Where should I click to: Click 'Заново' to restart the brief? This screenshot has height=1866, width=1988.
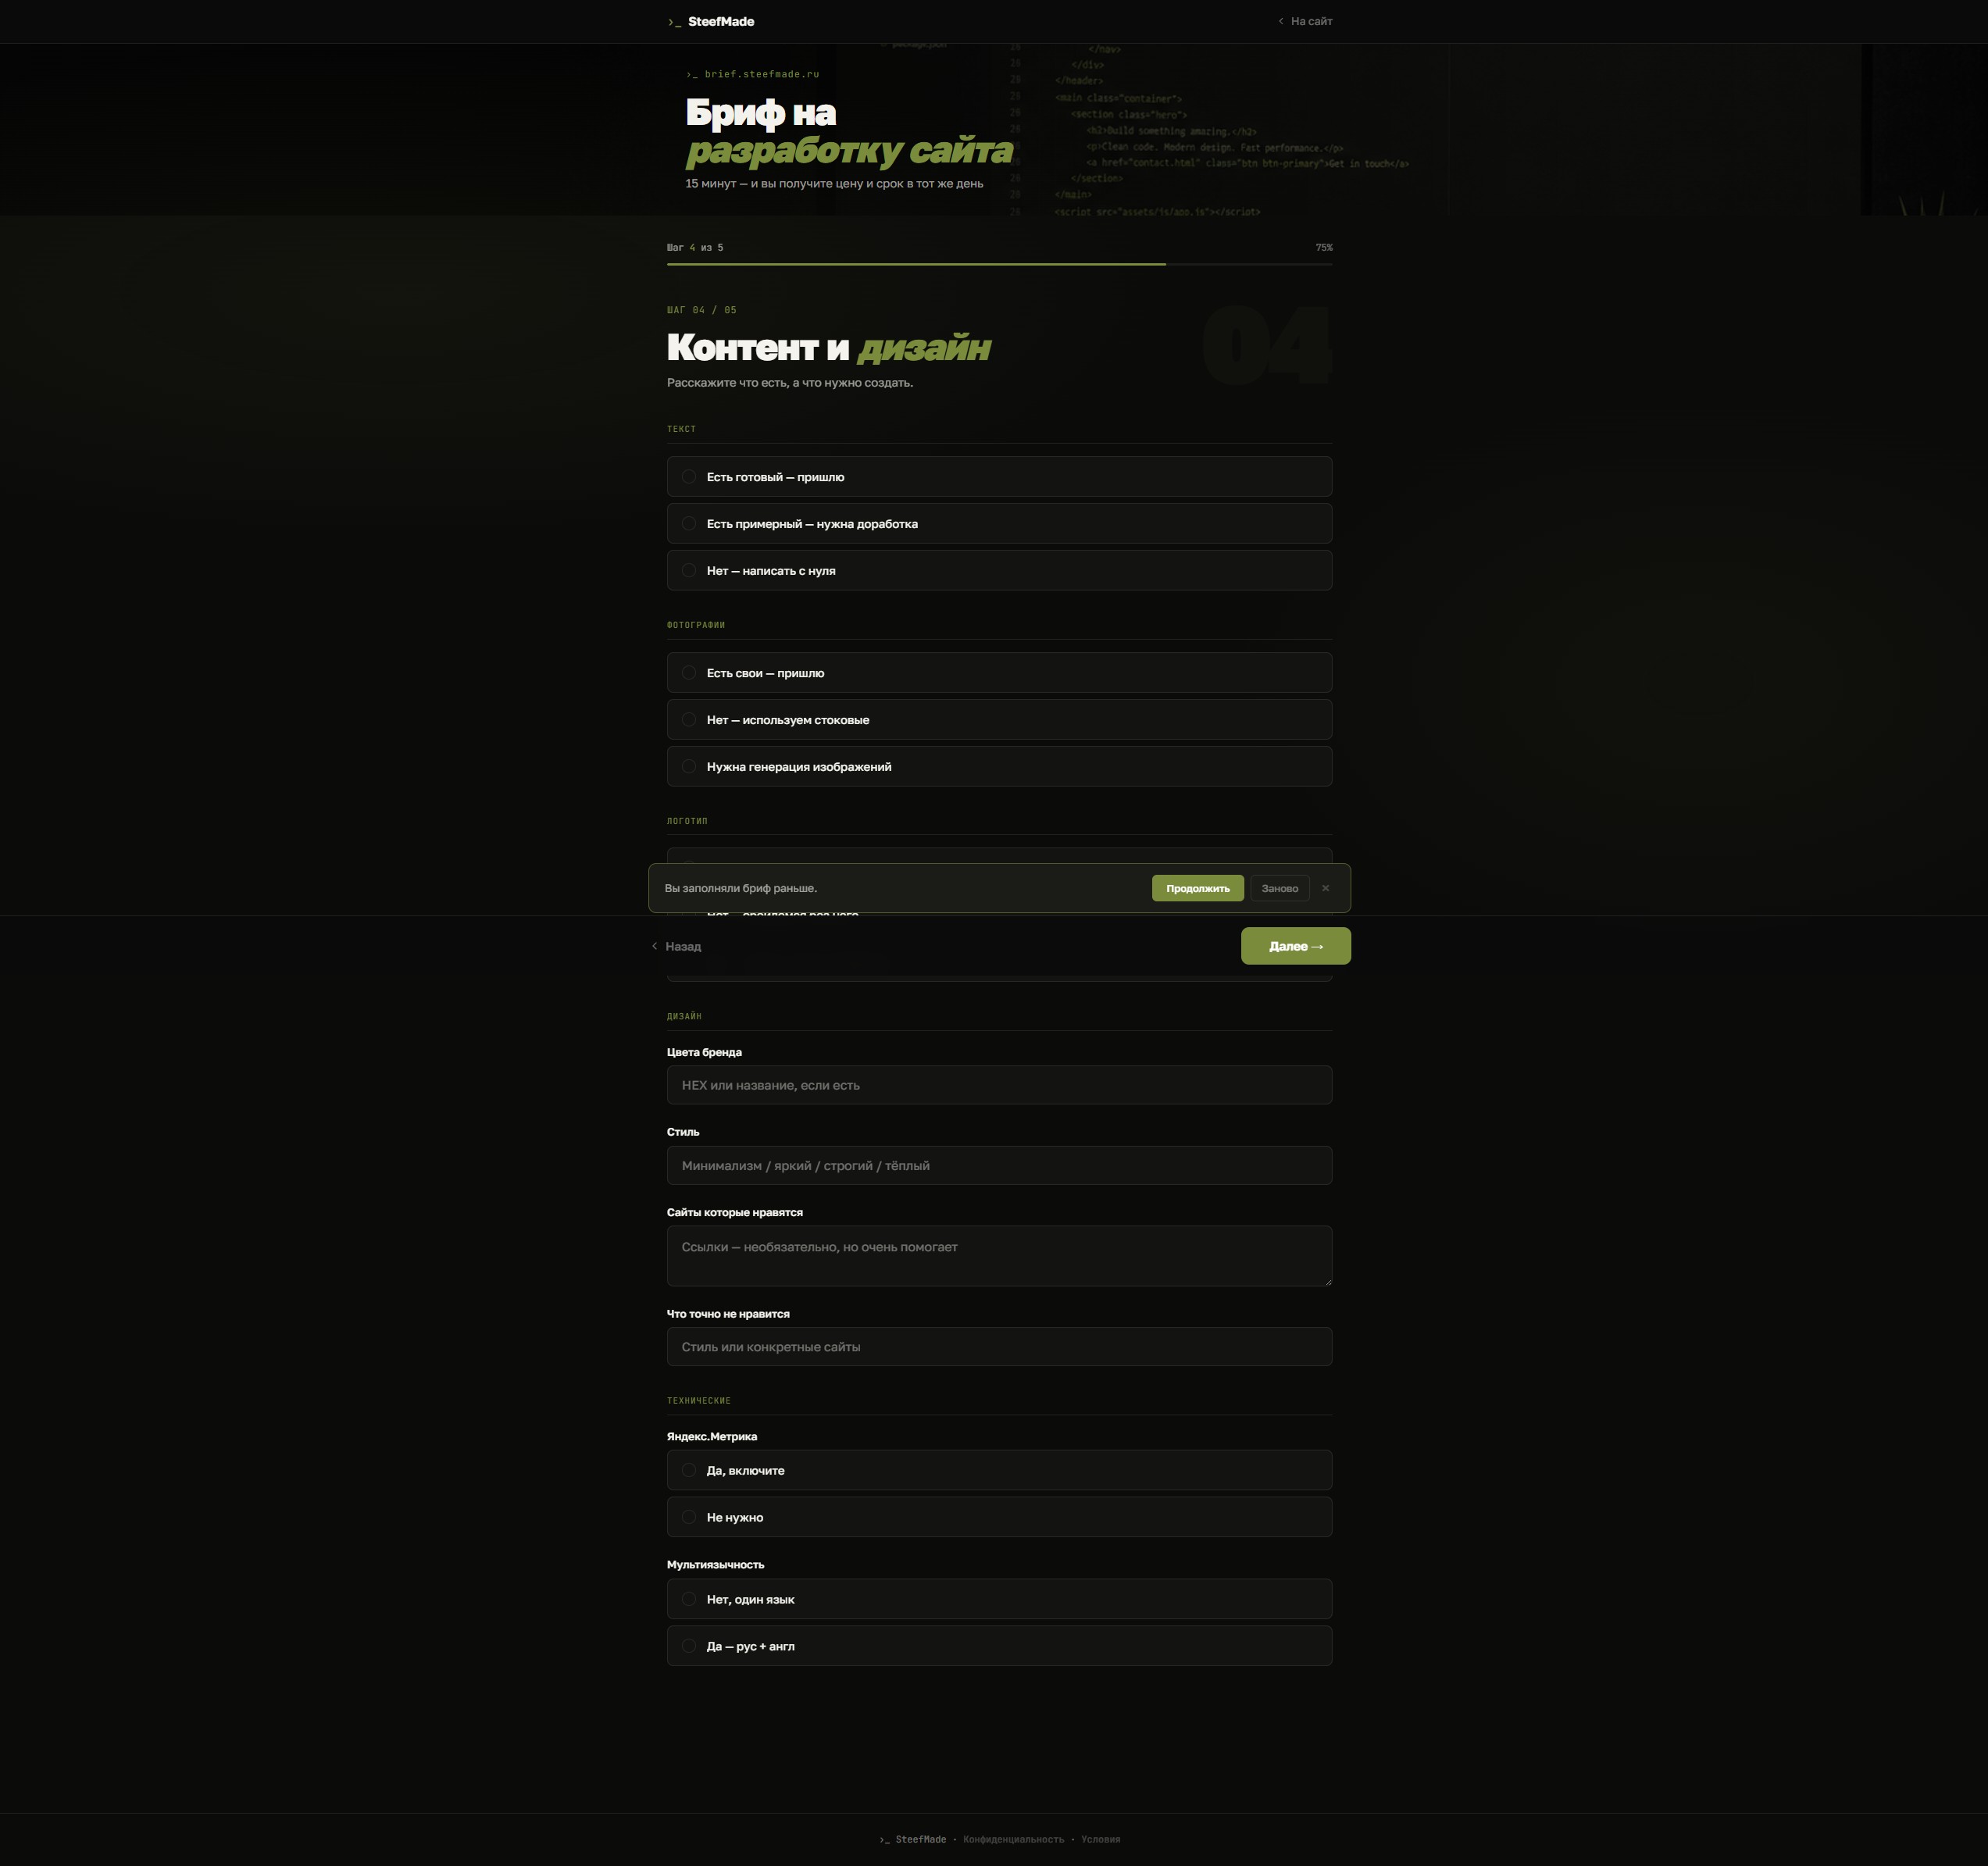(1279, 888)
